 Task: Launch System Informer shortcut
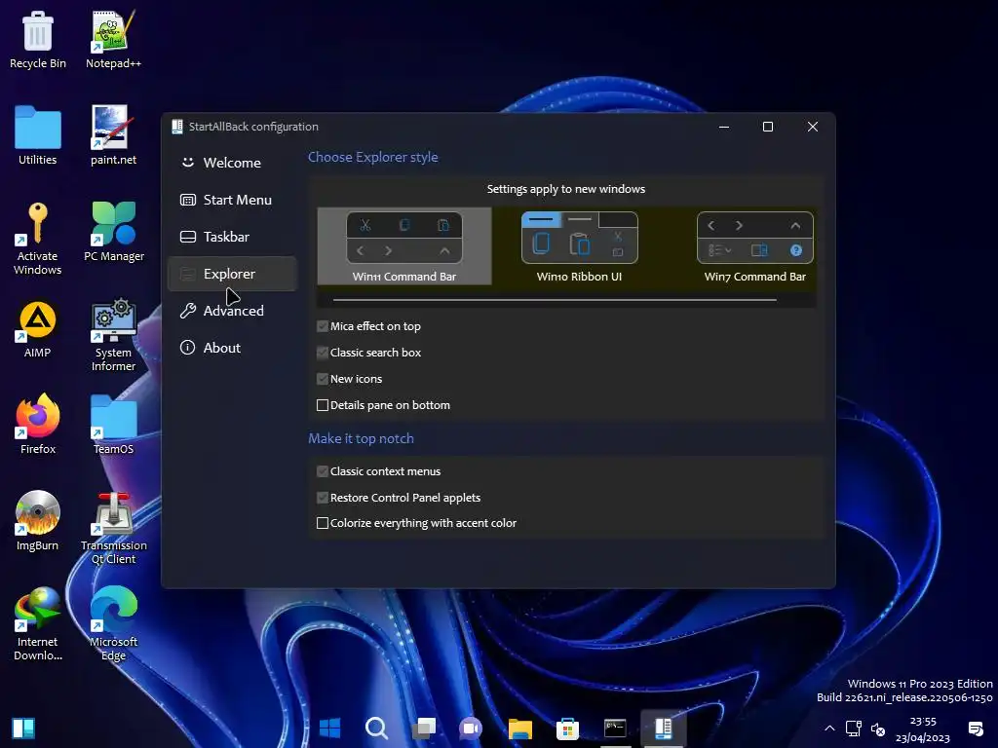click(113, 335)
